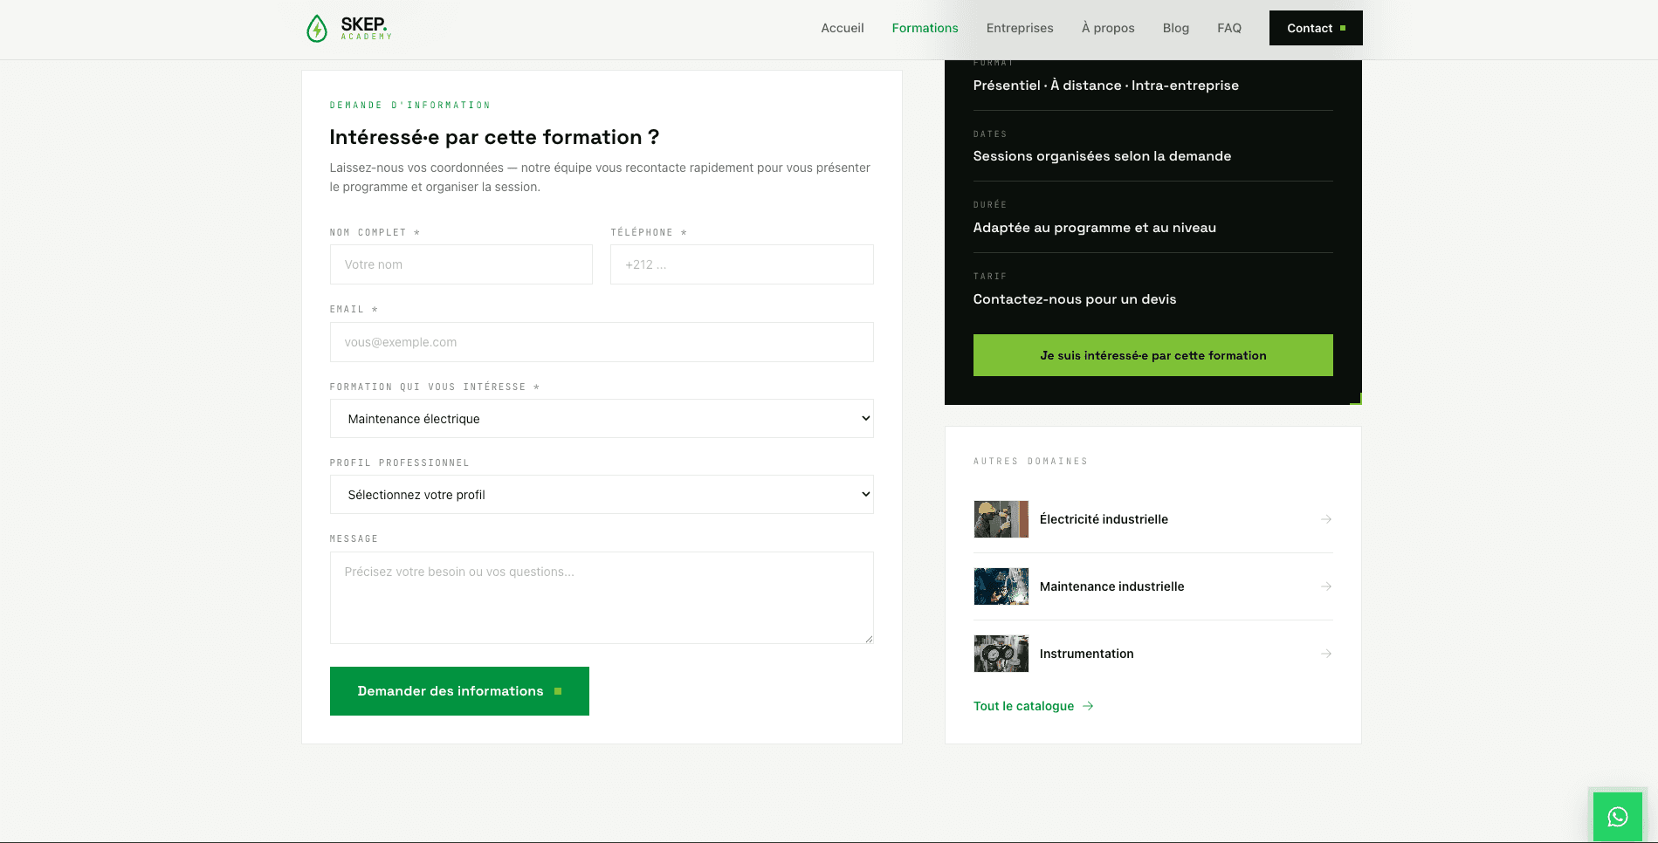Focus the Nom complet input field
The width and height of the screenshot is (1658, 843).
click(461, 264)
